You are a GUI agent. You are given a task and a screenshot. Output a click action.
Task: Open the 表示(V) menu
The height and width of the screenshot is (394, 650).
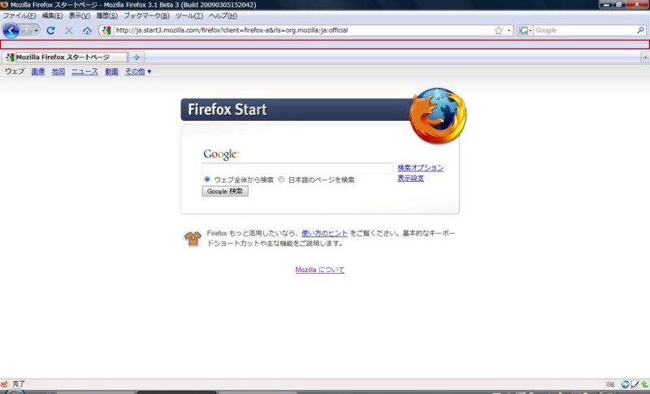point(79,15)
